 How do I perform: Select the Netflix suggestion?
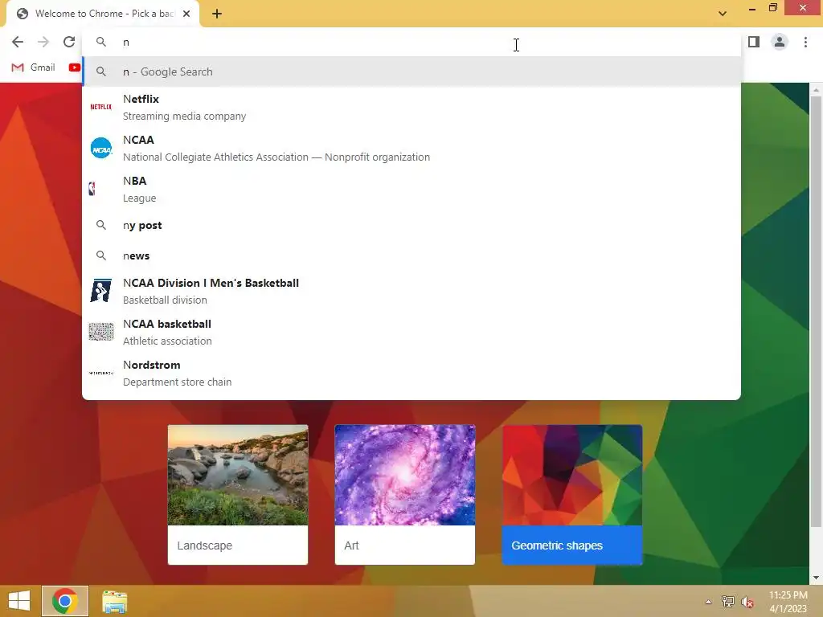pos(411,107)
